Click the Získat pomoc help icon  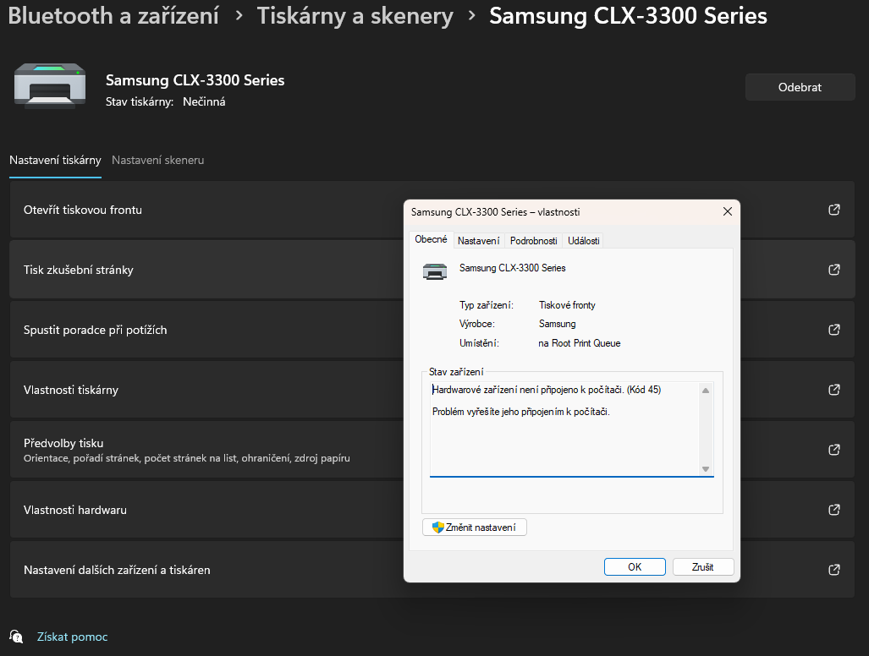coord(16,637)
